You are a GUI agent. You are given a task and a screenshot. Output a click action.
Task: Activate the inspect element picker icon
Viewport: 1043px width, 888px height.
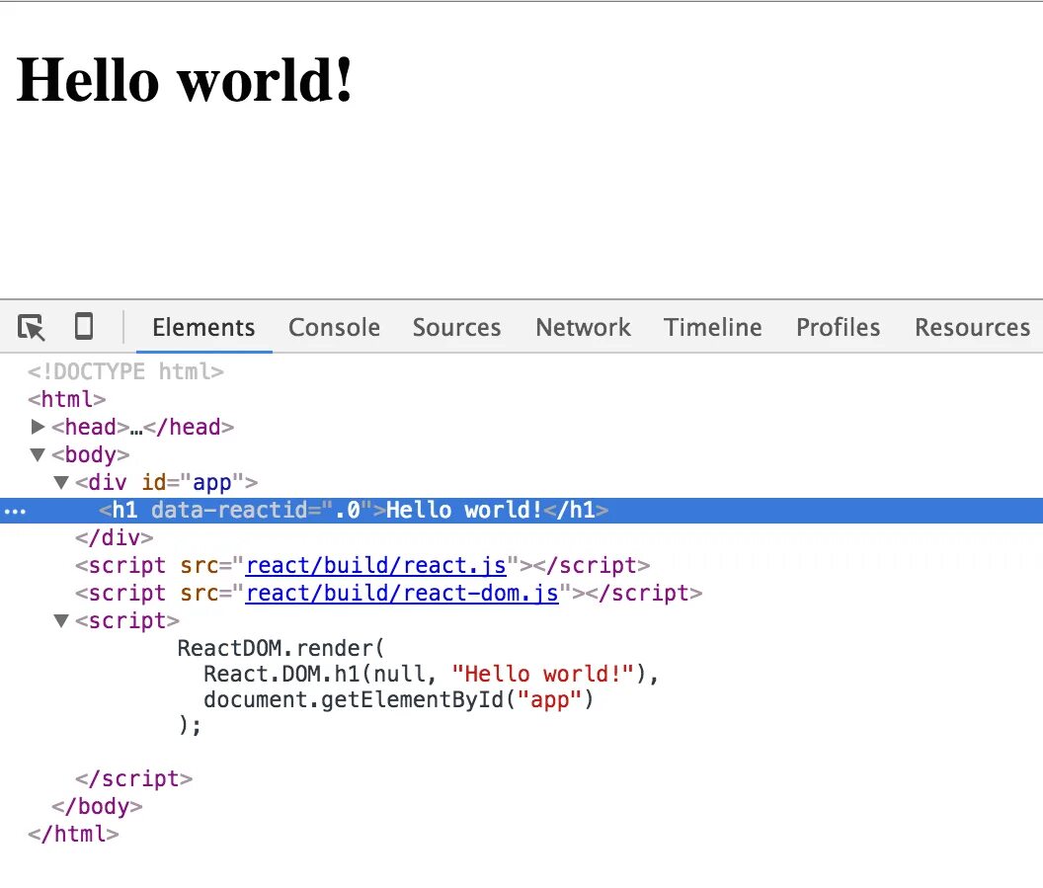click(32, 327)
